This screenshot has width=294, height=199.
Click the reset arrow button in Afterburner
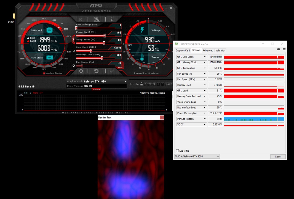(96, 71)
